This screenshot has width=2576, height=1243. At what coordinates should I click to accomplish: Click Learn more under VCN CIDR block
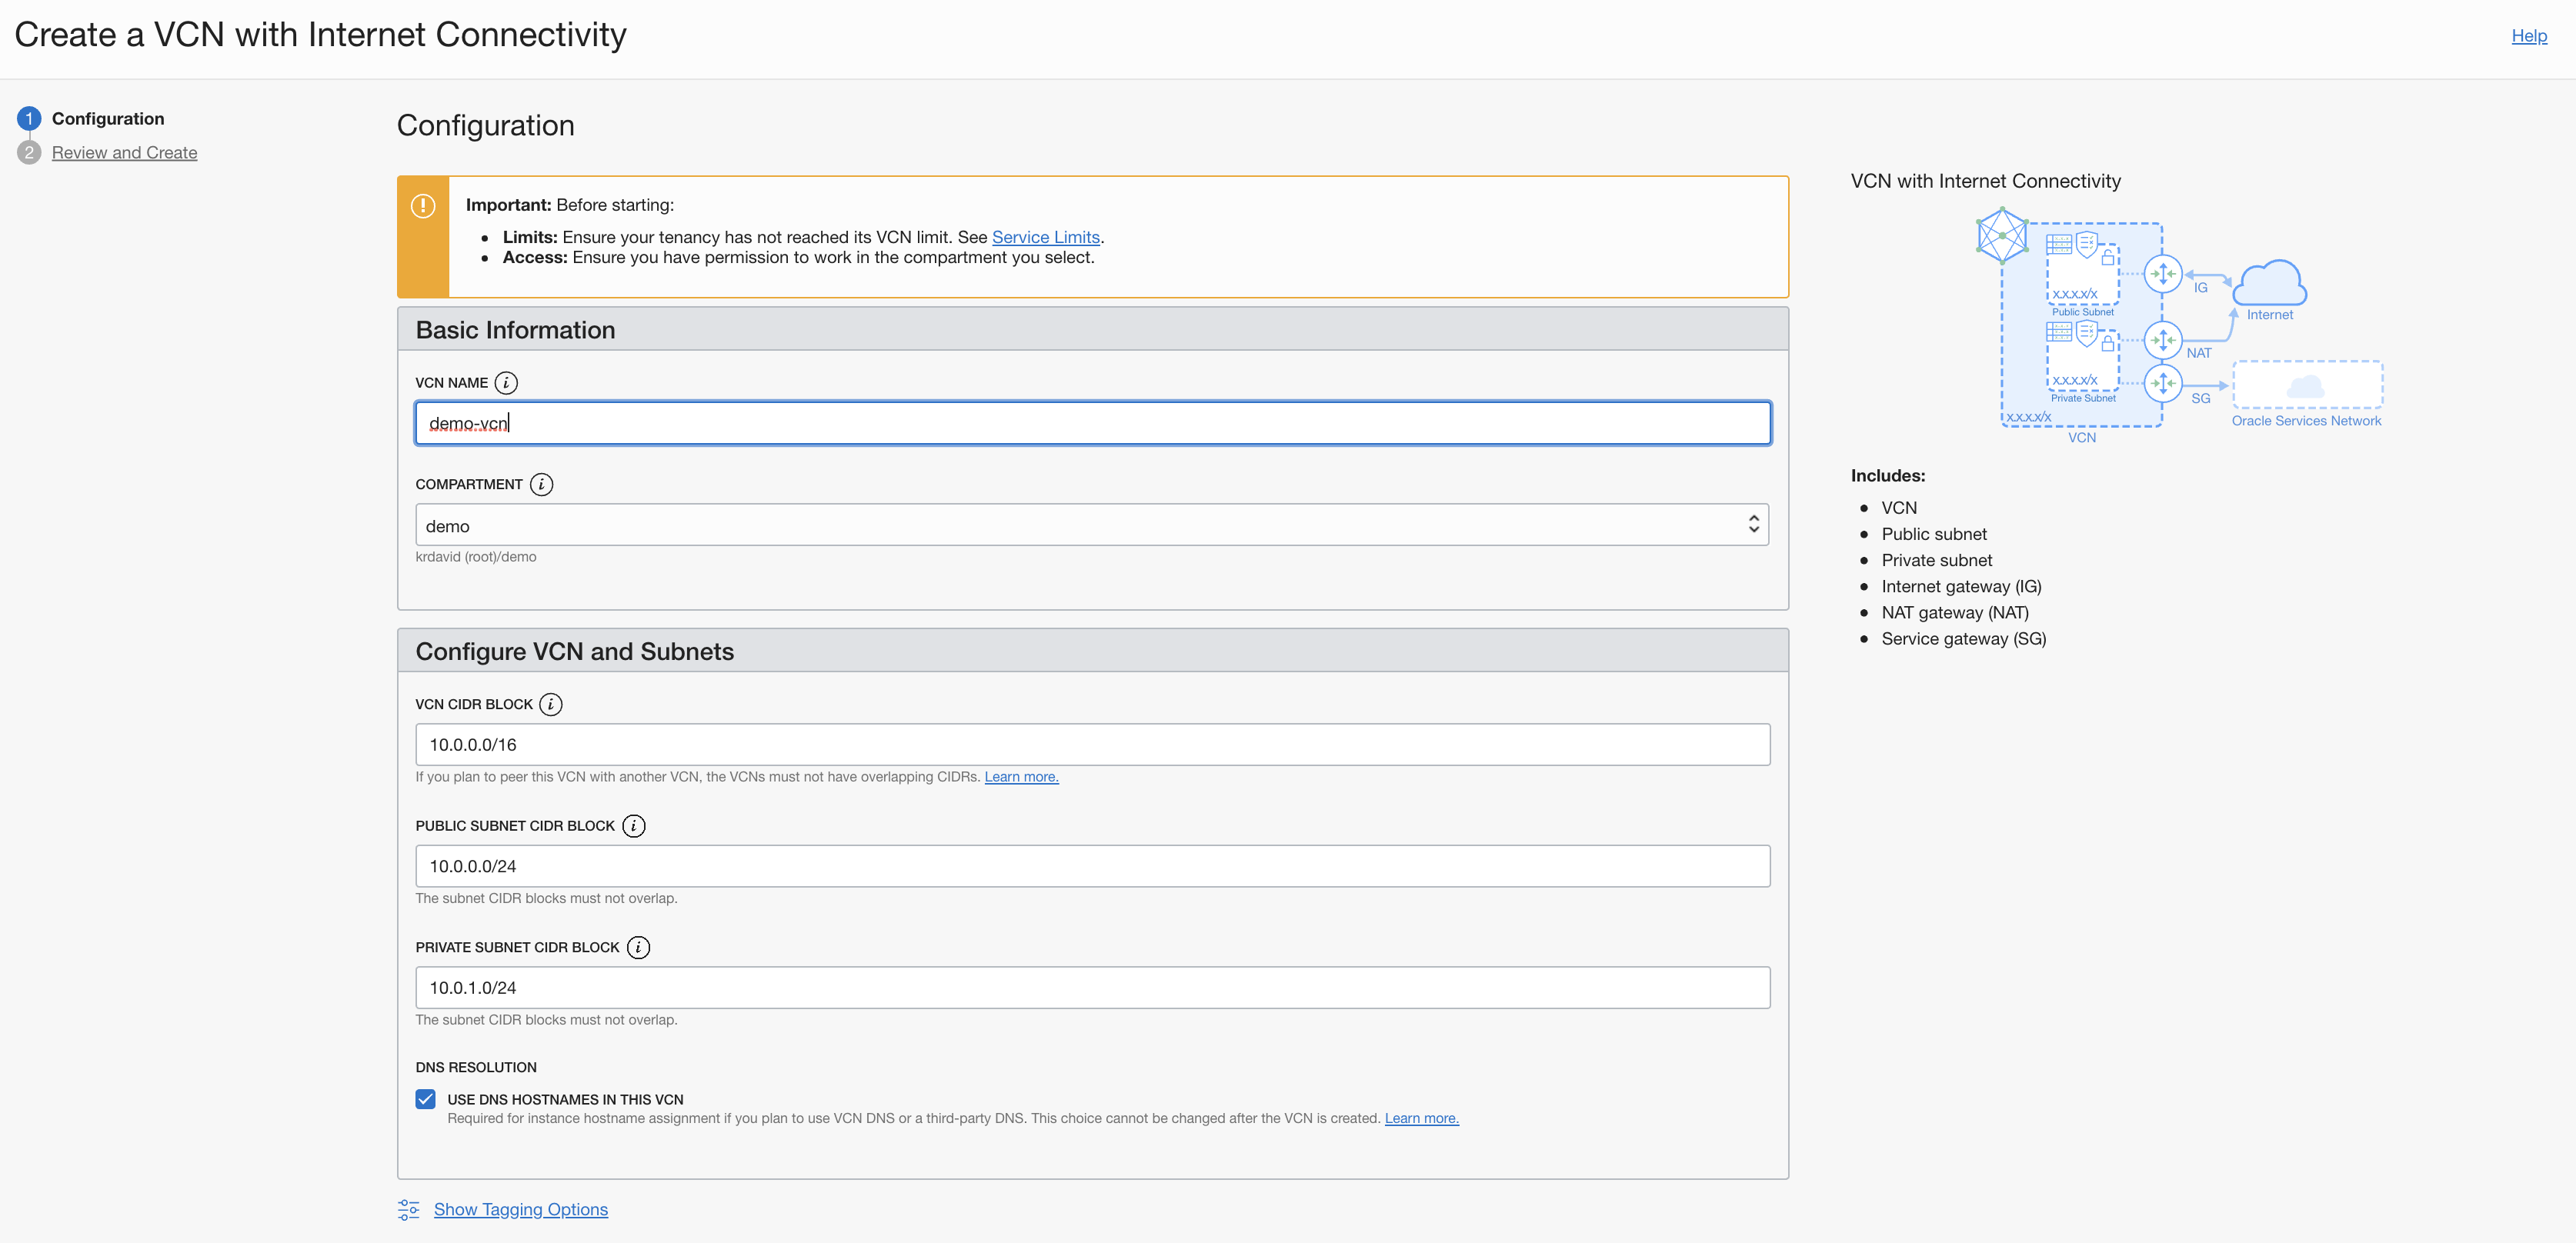pos(1021,777)
